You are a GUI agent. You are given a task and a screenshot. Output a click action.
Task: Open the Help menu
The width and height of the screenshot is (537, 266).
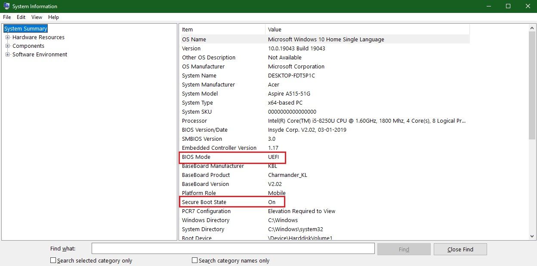pyautogui.click(x=53, y=17)
